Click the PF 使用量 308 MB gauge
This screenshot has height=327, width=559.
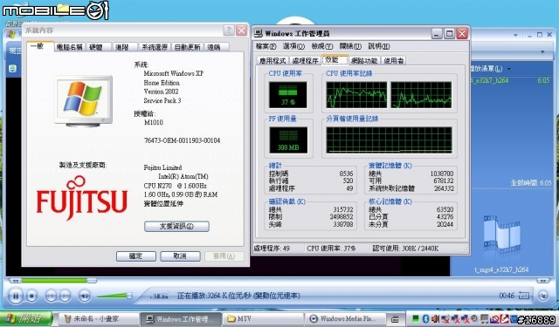point(288,140)
